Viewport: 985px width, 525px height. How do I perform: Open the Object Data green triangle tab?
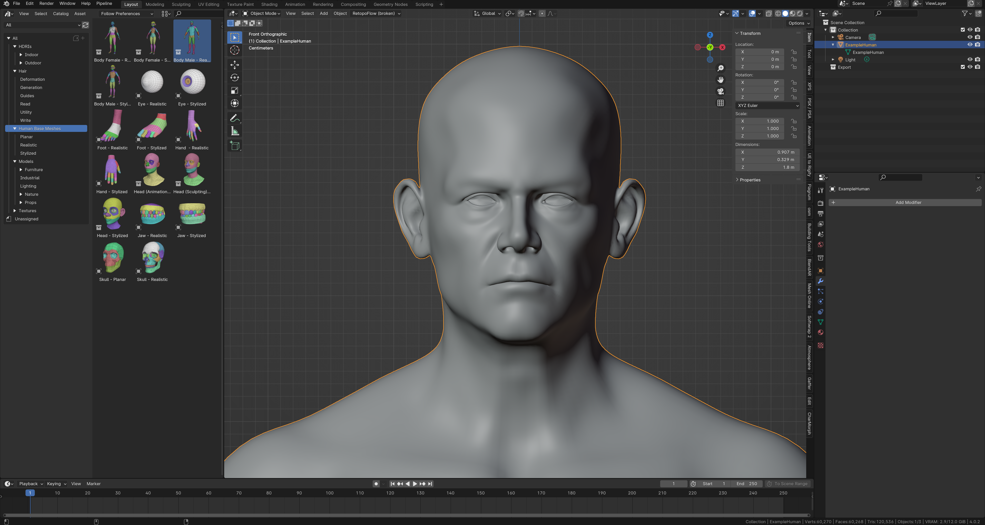821,322
